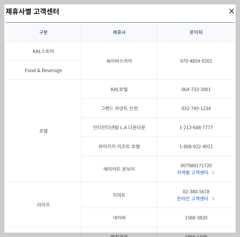Select phone number 1-213-688-7777
240x237 pixels.
196,127
